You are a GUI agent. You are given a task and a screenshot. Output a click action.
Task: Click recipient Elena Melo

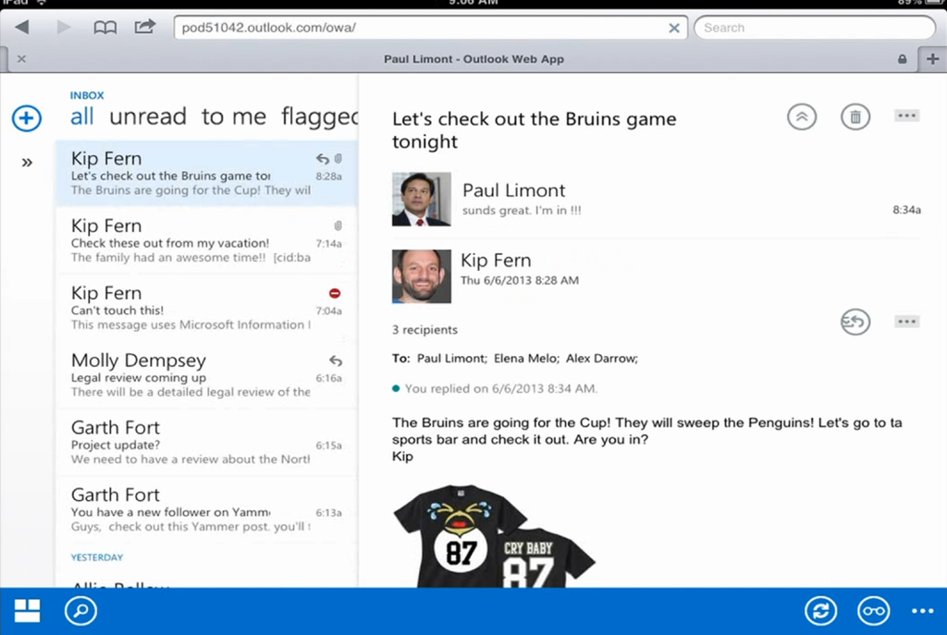[526, 359]
